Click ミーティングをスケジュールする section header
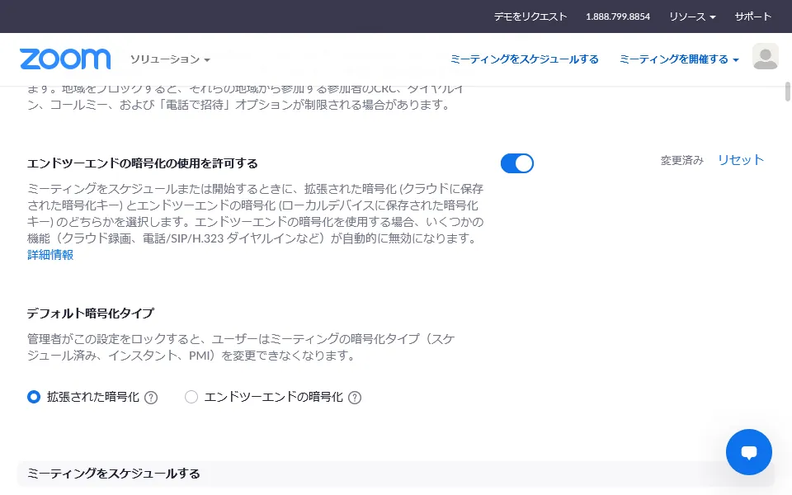The image size is (792, 495). coord(114,474)
